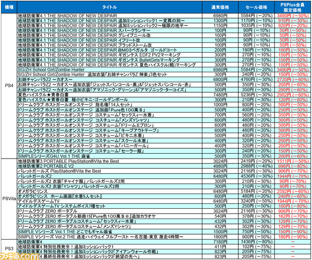Click the セール価格 column header
The height and width of the screenshot is (260, 312).
256,7
